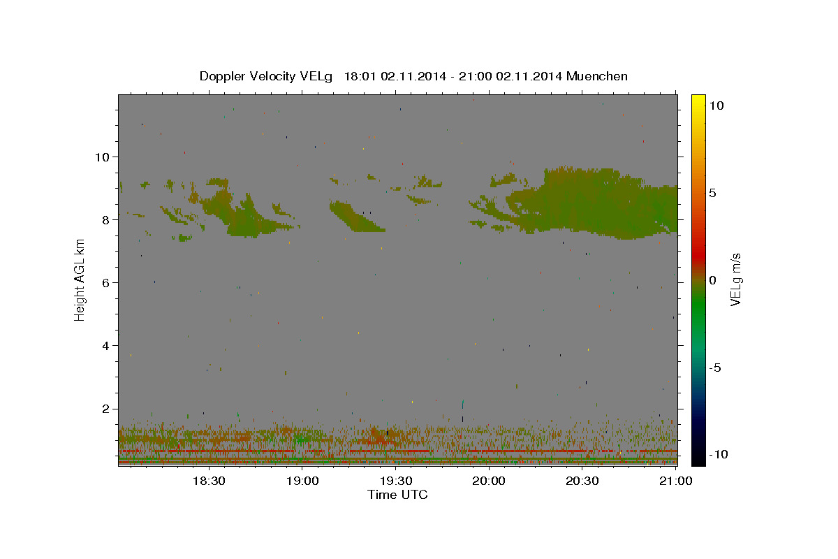Click the 'VELg m/s' colorbar title
This screenshot has width=838, height=559.
click(735, 280)
